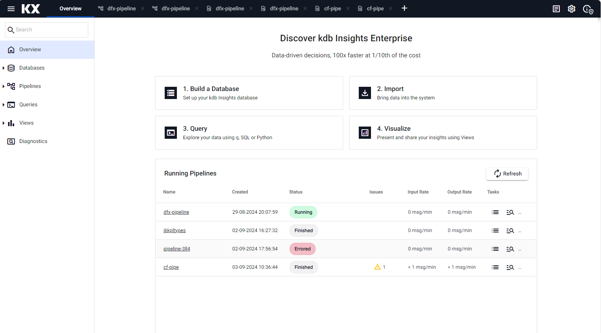Click the Errored status badge
The width and height of the screenshot is (601, 333).
tap(303, 249)
